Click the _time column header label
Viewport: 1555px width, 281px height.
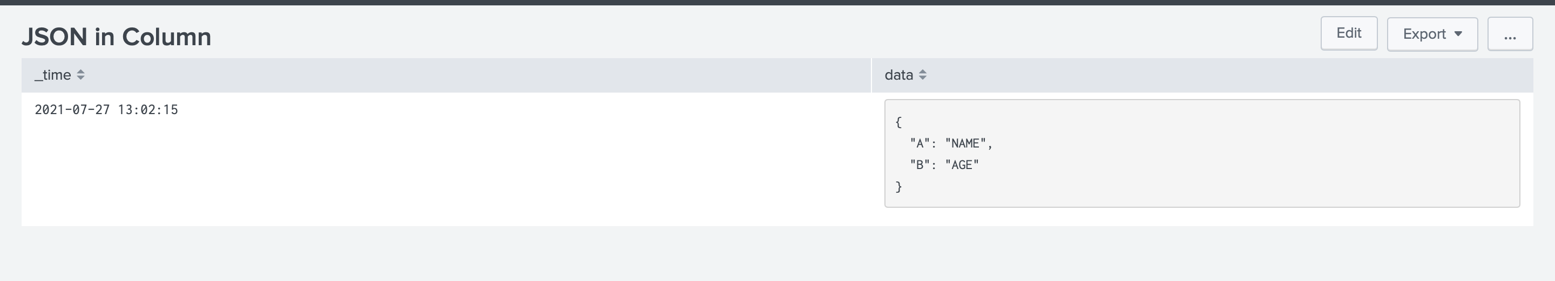[x=53, y=75]
